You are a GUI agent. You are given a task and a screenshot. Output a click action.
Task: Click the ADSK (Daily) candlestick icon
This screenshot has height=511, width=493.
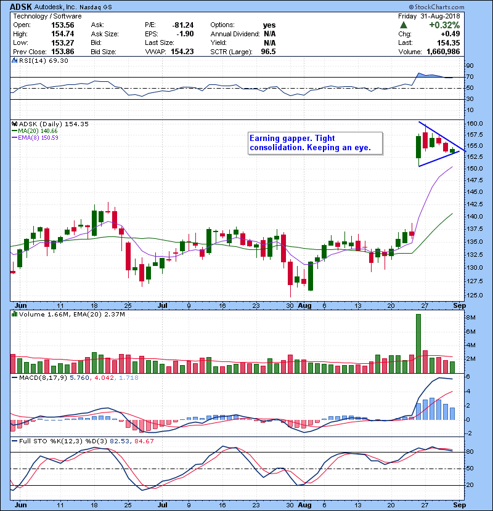point(15,124)
